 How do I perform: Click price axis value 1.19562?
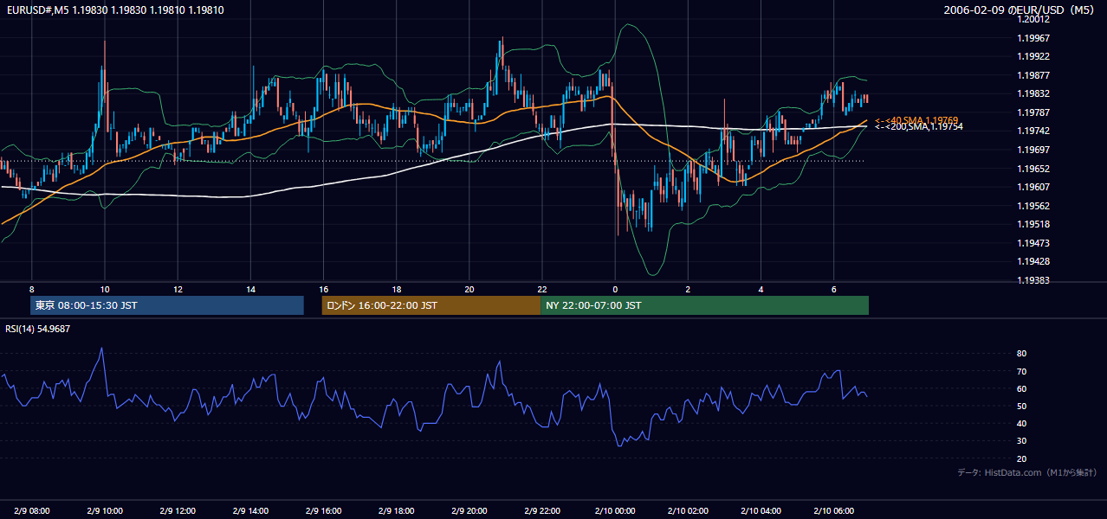1035,206
